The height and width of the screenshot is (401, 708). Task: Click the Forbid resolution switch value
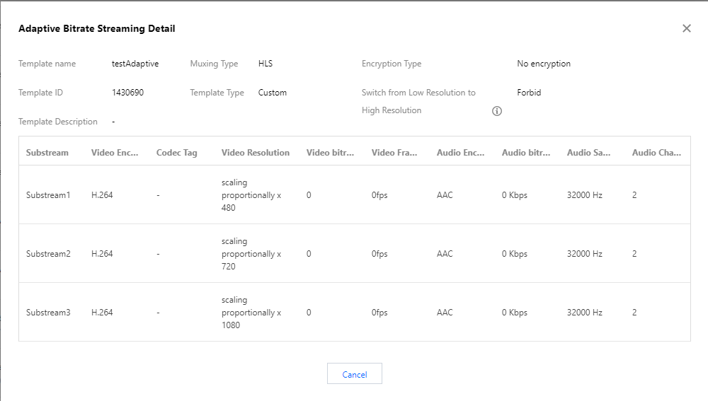(529, 93)
